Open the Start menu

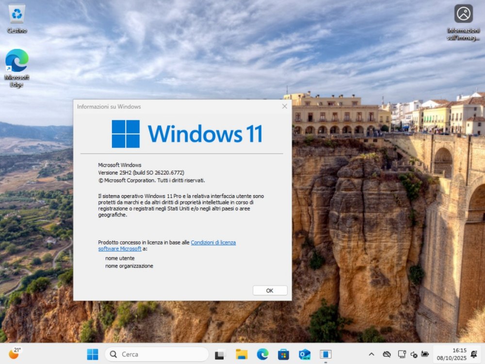tap(92, 354)
